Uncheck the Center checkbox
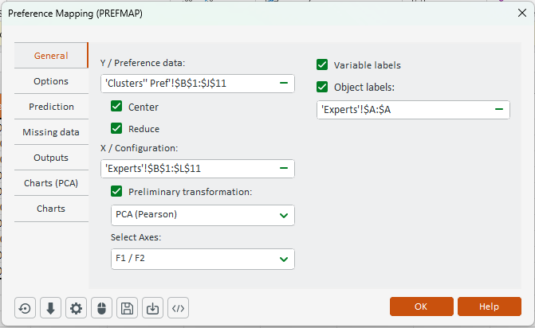The height and width of the screenshot is (328, 535). point(116,106)
